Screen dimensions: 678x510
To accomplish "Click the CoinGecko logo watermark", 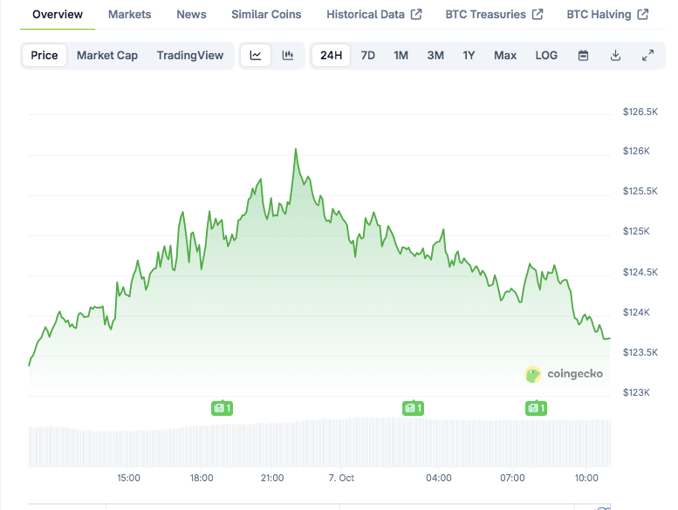I will click(x=564, y=374).
